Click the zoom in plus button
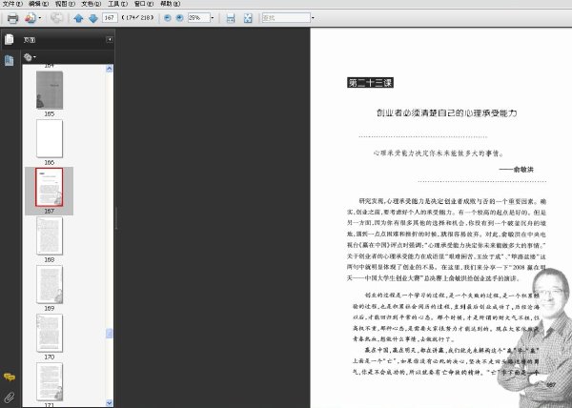This screenshot has width=572, height=408. point(179,17)
